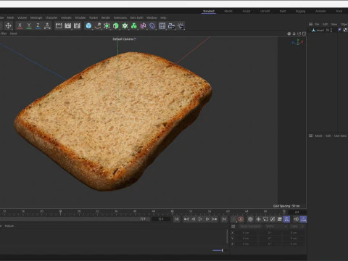Open the Scale mode dropdown
Screen dimensions: 348x261
pos(297,226)
